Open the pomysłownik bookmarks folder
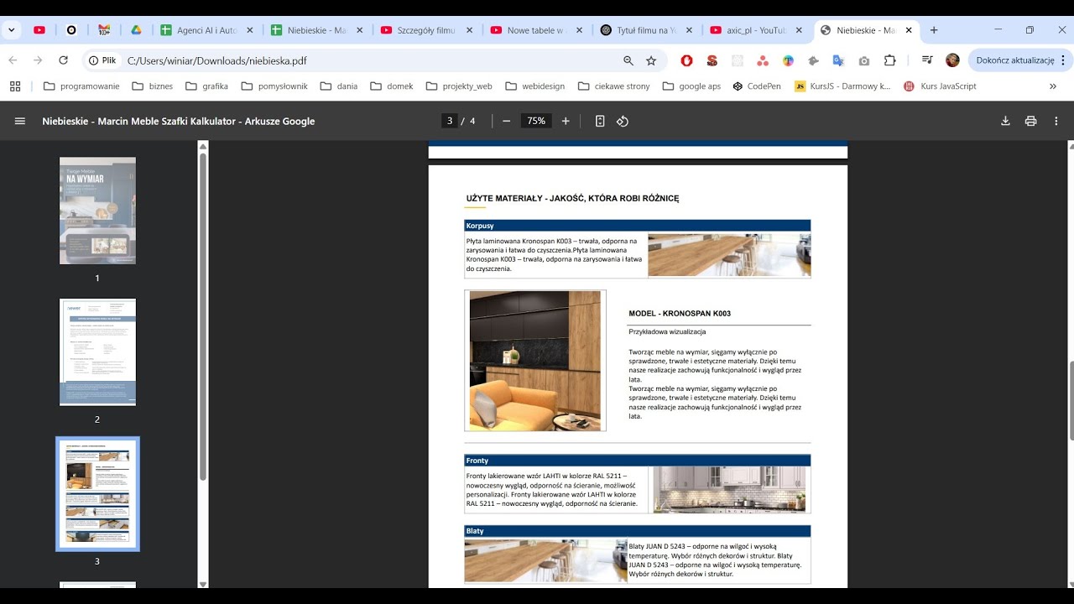 click(274, 86)
